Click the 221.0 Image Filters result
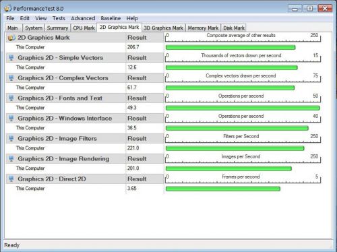The width and height of the screenshot is (337, 252). 133,148
